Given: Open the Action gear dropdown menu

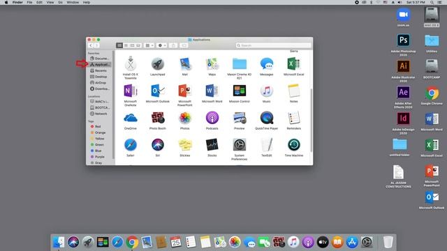Looking at the screenshot, I should (161, 45).
